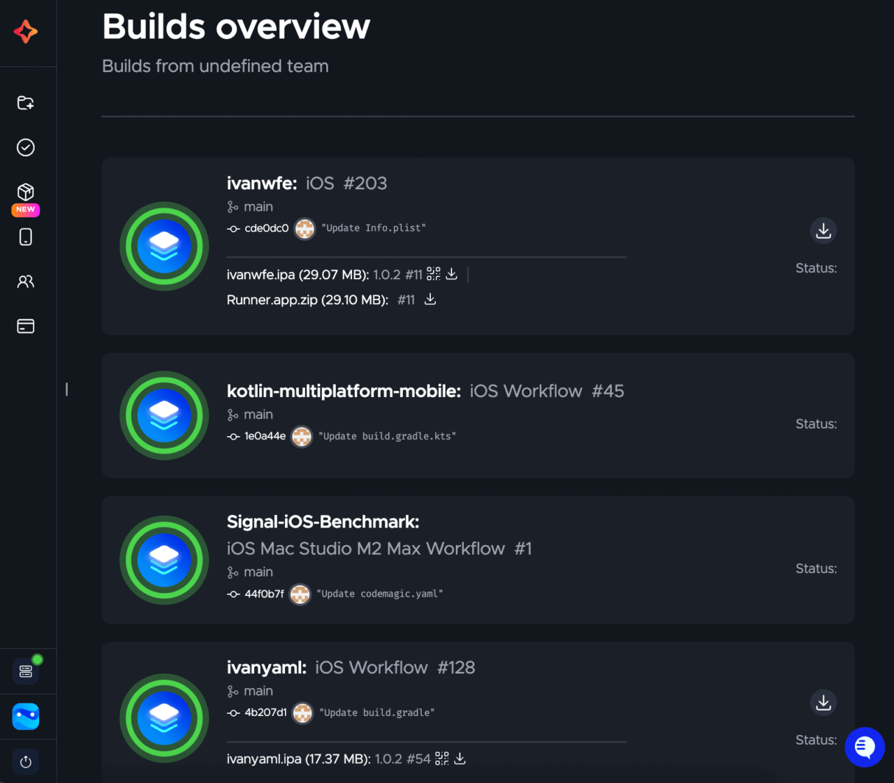Download the ivanyaml.ipa file

click(460, 759)
